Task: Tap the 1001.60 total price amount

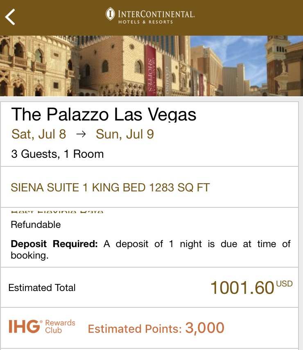Action: pos(242,288)
